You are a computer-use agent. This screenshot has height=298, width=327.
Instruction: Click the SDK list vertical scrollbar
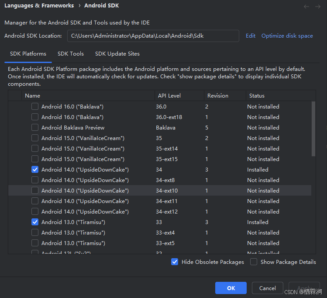tap(313, 129)
